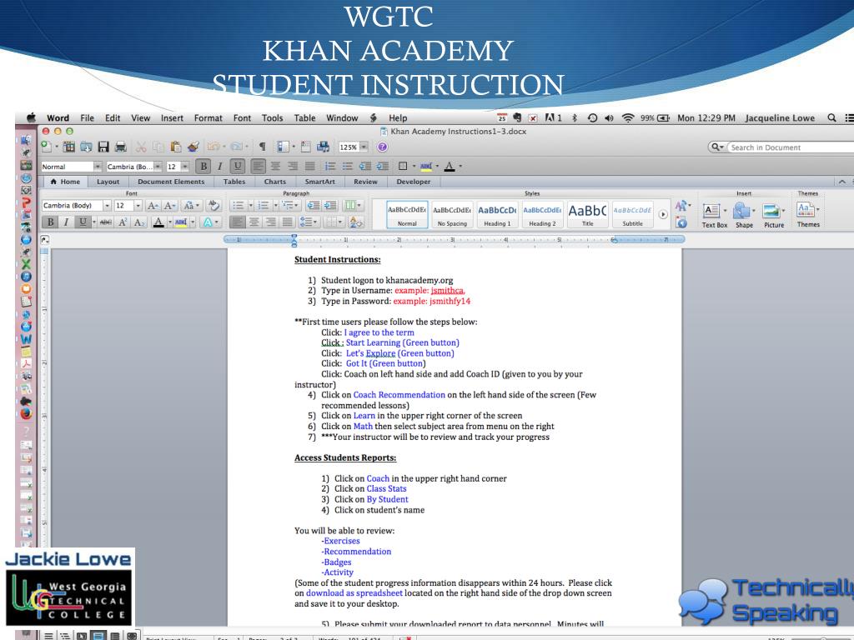The image size is (854, 640).
Task: Click the Picture insert icon
Action: coord(771,211)
